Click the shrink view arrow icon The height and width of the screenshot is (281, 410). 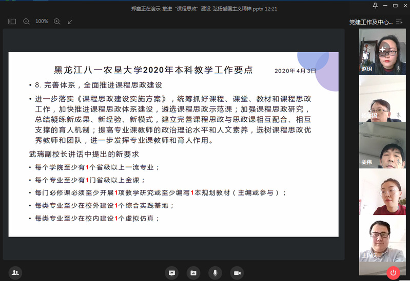point(70,21)
